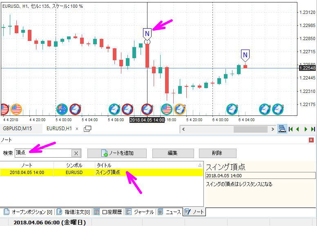The width and height of the screenshot is (317, 226).
Task: Open the new chart window icon beside tabs
Action: point(87,129)
